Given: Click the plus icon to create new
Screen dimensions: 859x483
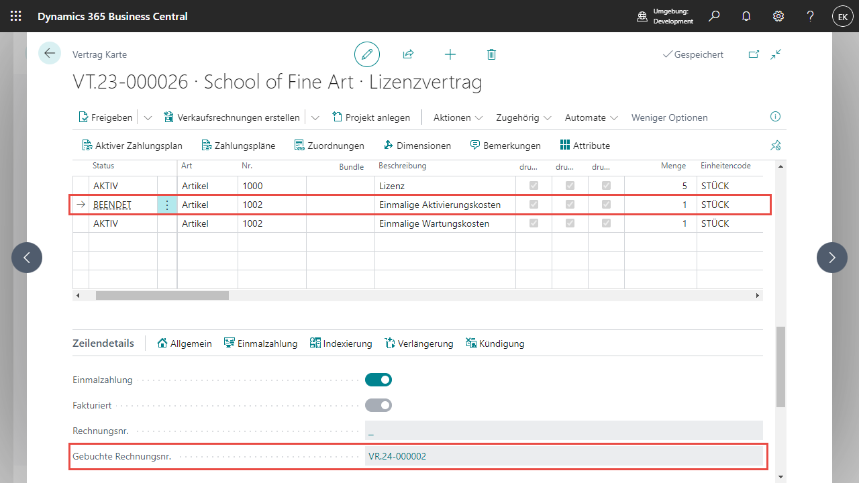Looking at the screenshot, I should pyautogui.click(x=450, y=54).
